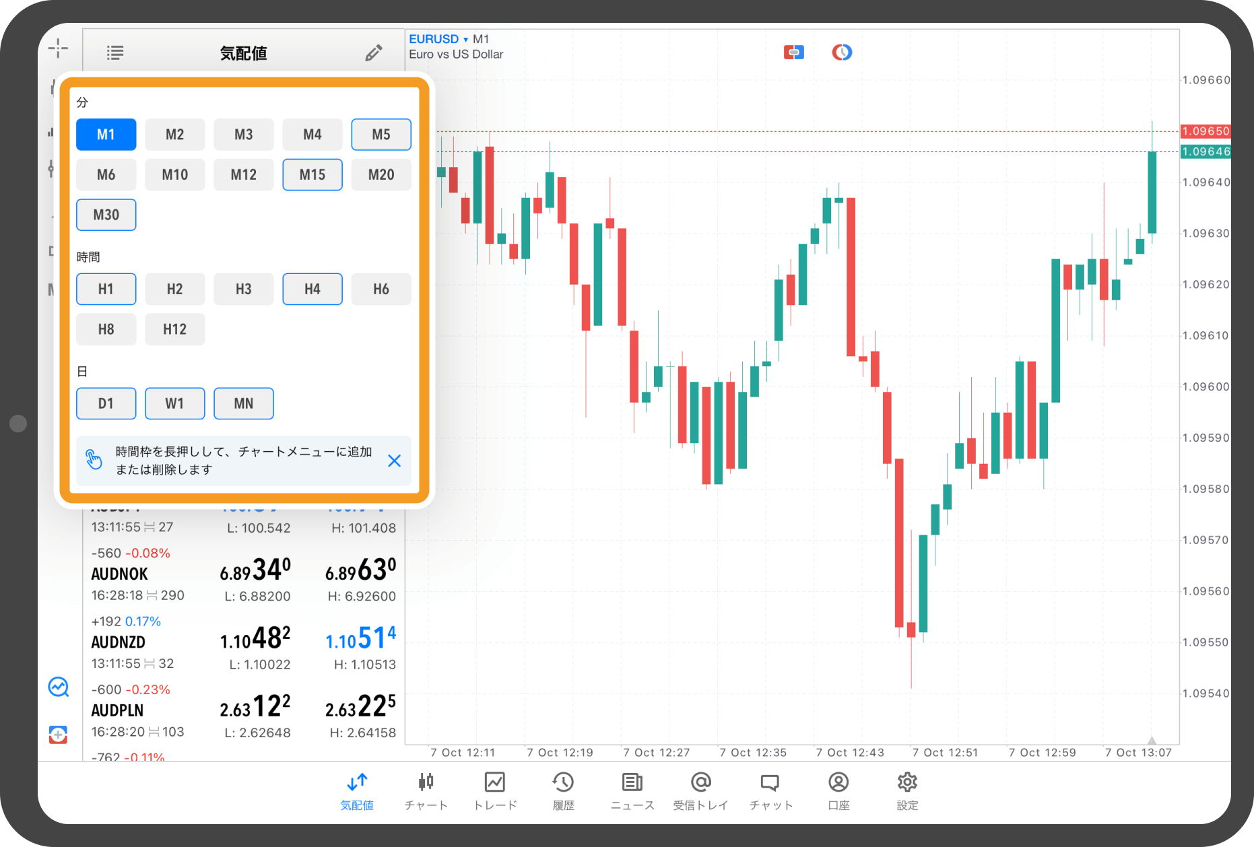Activate the crosshair tool
1254x847 pixels.
(58, 48)
